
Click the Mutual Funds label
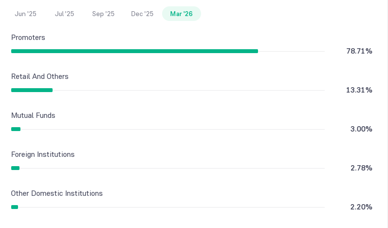pos(33,115)
